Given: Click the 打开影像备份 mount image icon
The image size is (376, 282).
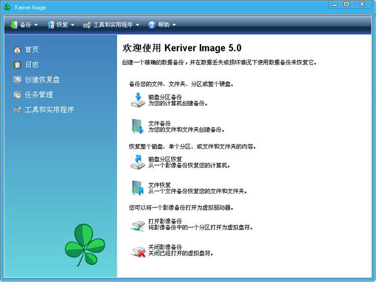Looking at the screenshot, I should coord(138,225).
